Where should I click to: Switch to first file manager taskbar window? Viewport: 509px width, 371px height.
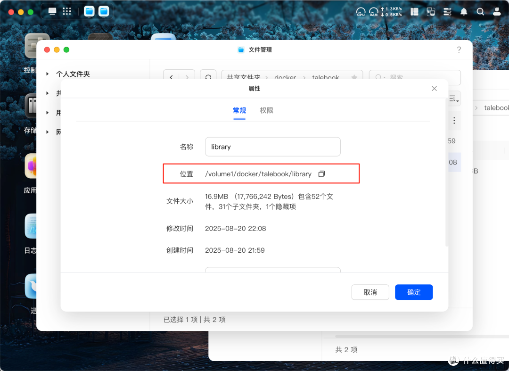pyautogui.click(x=89, y=11)
